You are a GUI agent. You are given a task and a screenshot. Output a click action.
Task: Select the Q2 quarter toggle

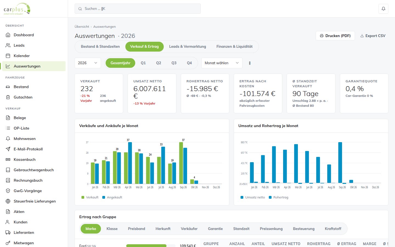point(159,63)
